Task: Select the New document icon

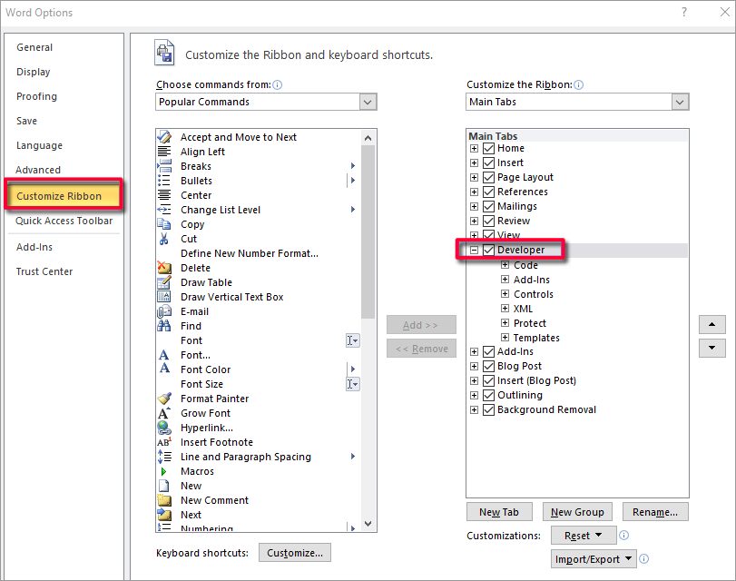Action: click(x=164, y=486)
